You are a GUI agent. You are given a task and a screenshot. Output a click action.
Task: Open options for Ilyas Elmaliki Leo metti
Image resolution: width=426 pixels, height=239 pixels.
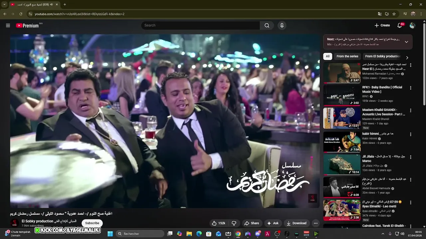(x=410, y=202)
